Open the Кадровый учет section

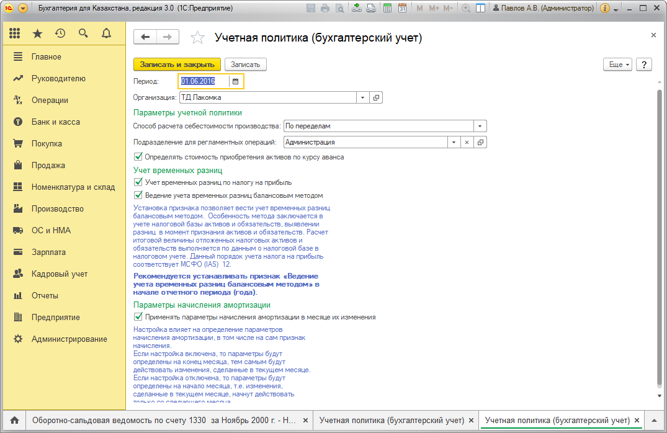(60, 274)
